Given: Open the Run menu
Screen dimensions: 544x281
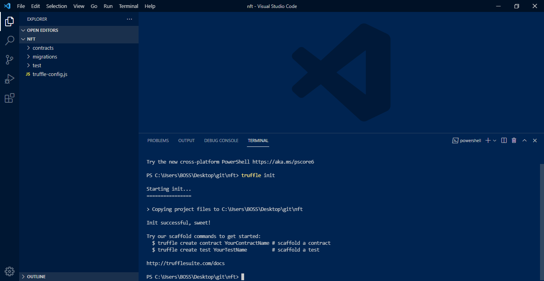Looking at the screenshot, I should pyautogui.click(x=108, y=6).
